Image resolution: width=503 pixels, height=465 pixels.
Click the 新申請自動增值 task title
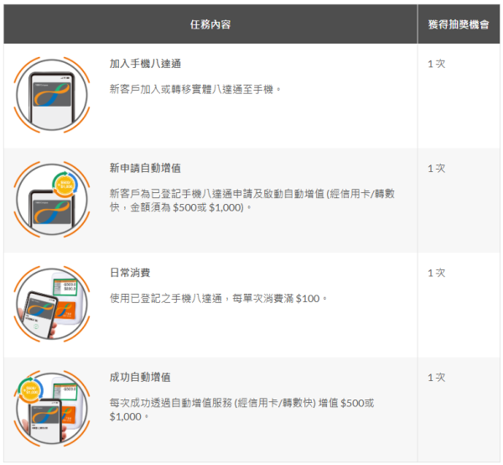pos(145,168)
